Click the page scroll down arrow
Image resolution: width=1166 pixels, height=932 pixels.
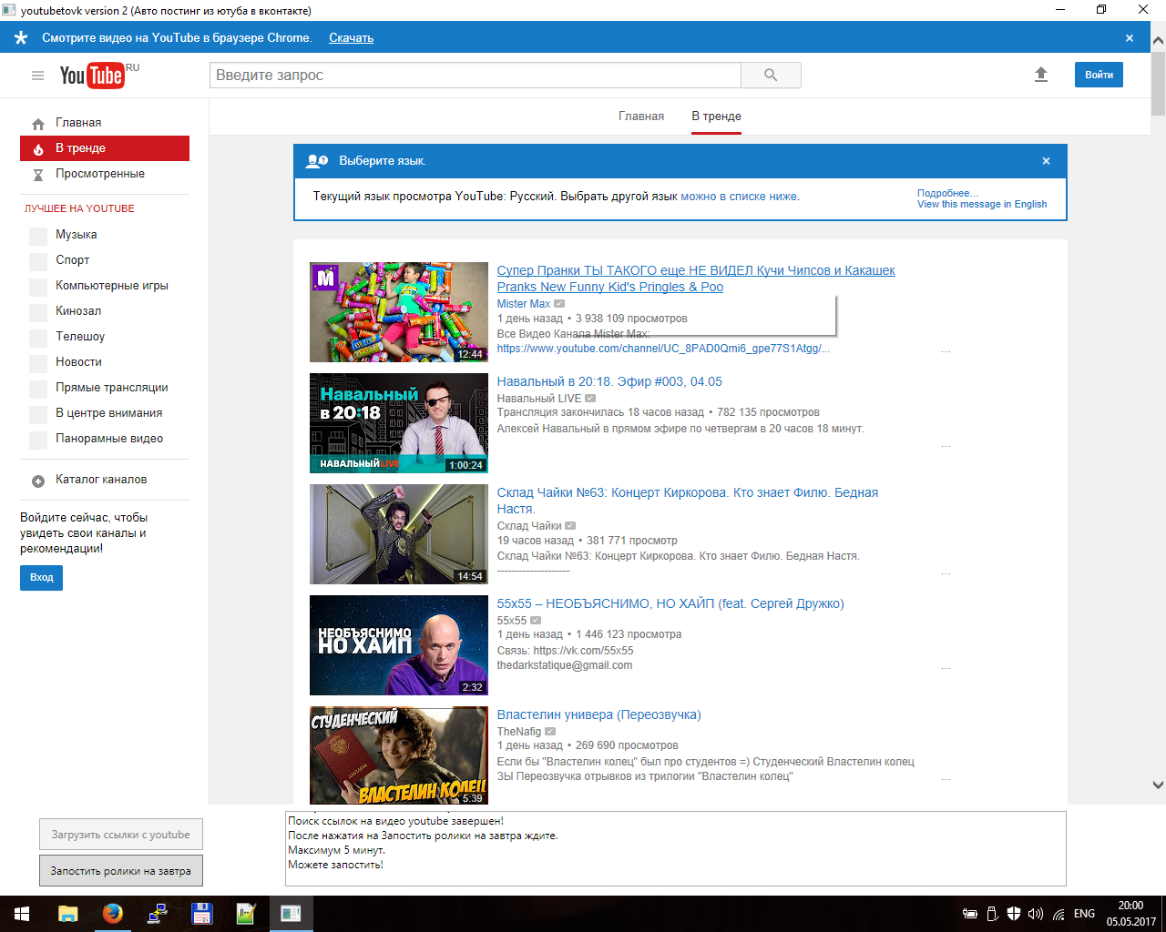pos(1158,785)
